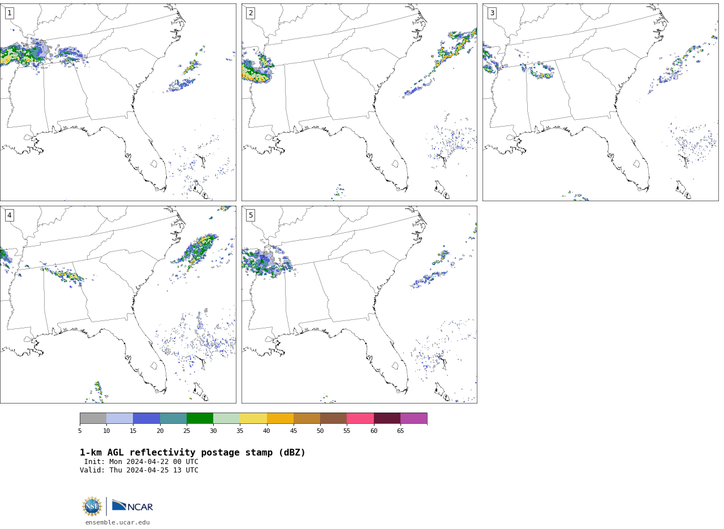The height and width of the screenshot is (529, 724).
Task: Click the 'Init: Mon 2024-04-22 00 UTC' line
Action: [x=141, y=462]
